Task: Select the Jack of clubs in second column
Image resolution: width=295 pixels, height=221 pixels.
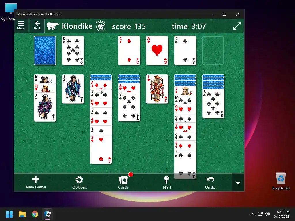Action: (x=73, y=89)
